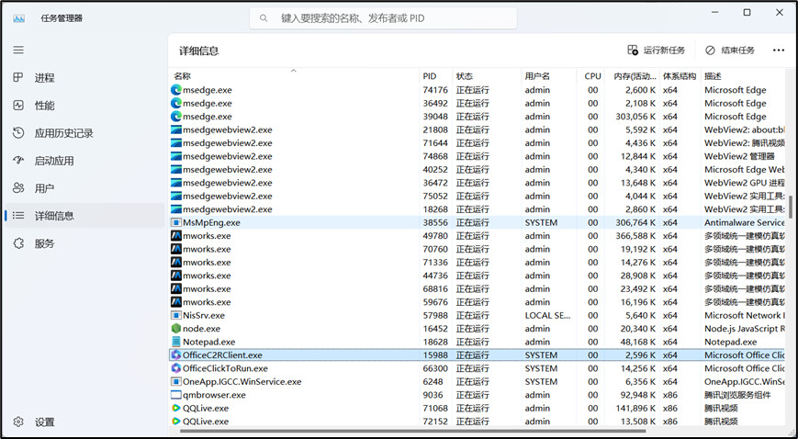Sort by the PID column header

click(435, 76)
